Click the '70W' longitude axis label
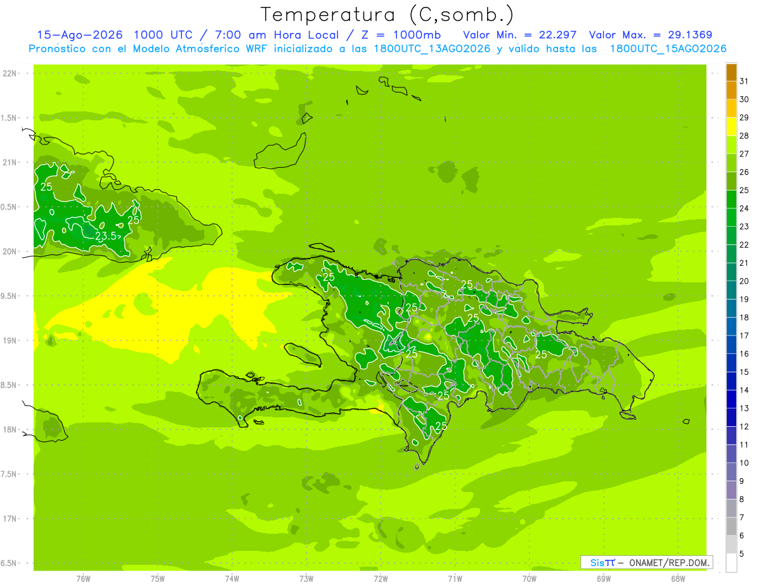The image size is (761, 587). click(x=529, y=579)
